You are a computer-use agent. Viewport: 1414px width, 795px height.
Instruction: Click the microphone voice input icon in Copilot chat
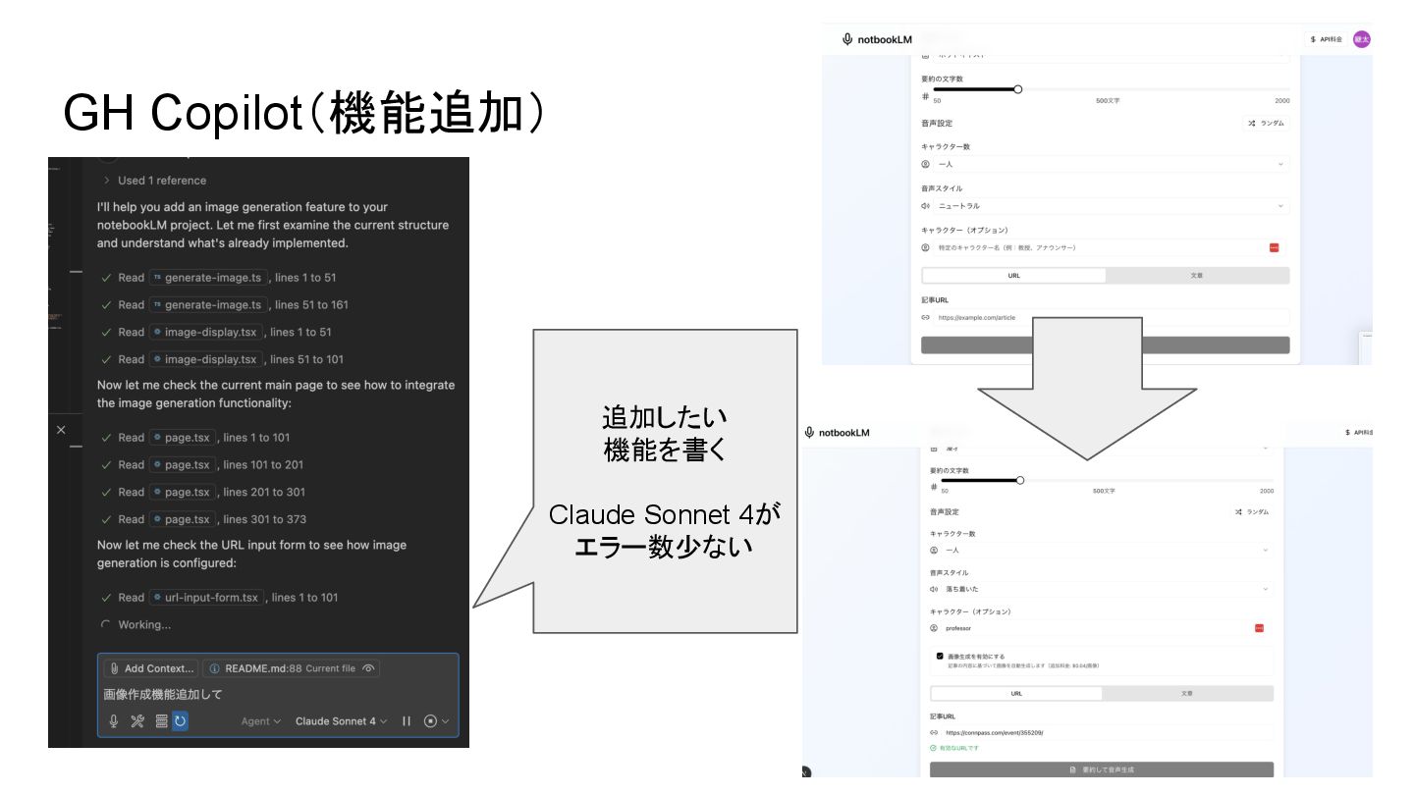(114, 721)
